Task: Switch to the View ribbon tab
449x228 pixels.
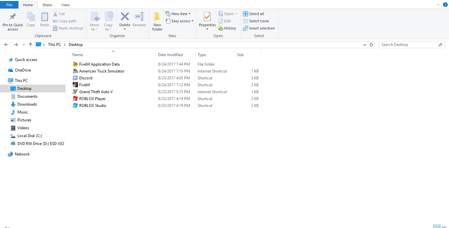Action: pos(66,5)
